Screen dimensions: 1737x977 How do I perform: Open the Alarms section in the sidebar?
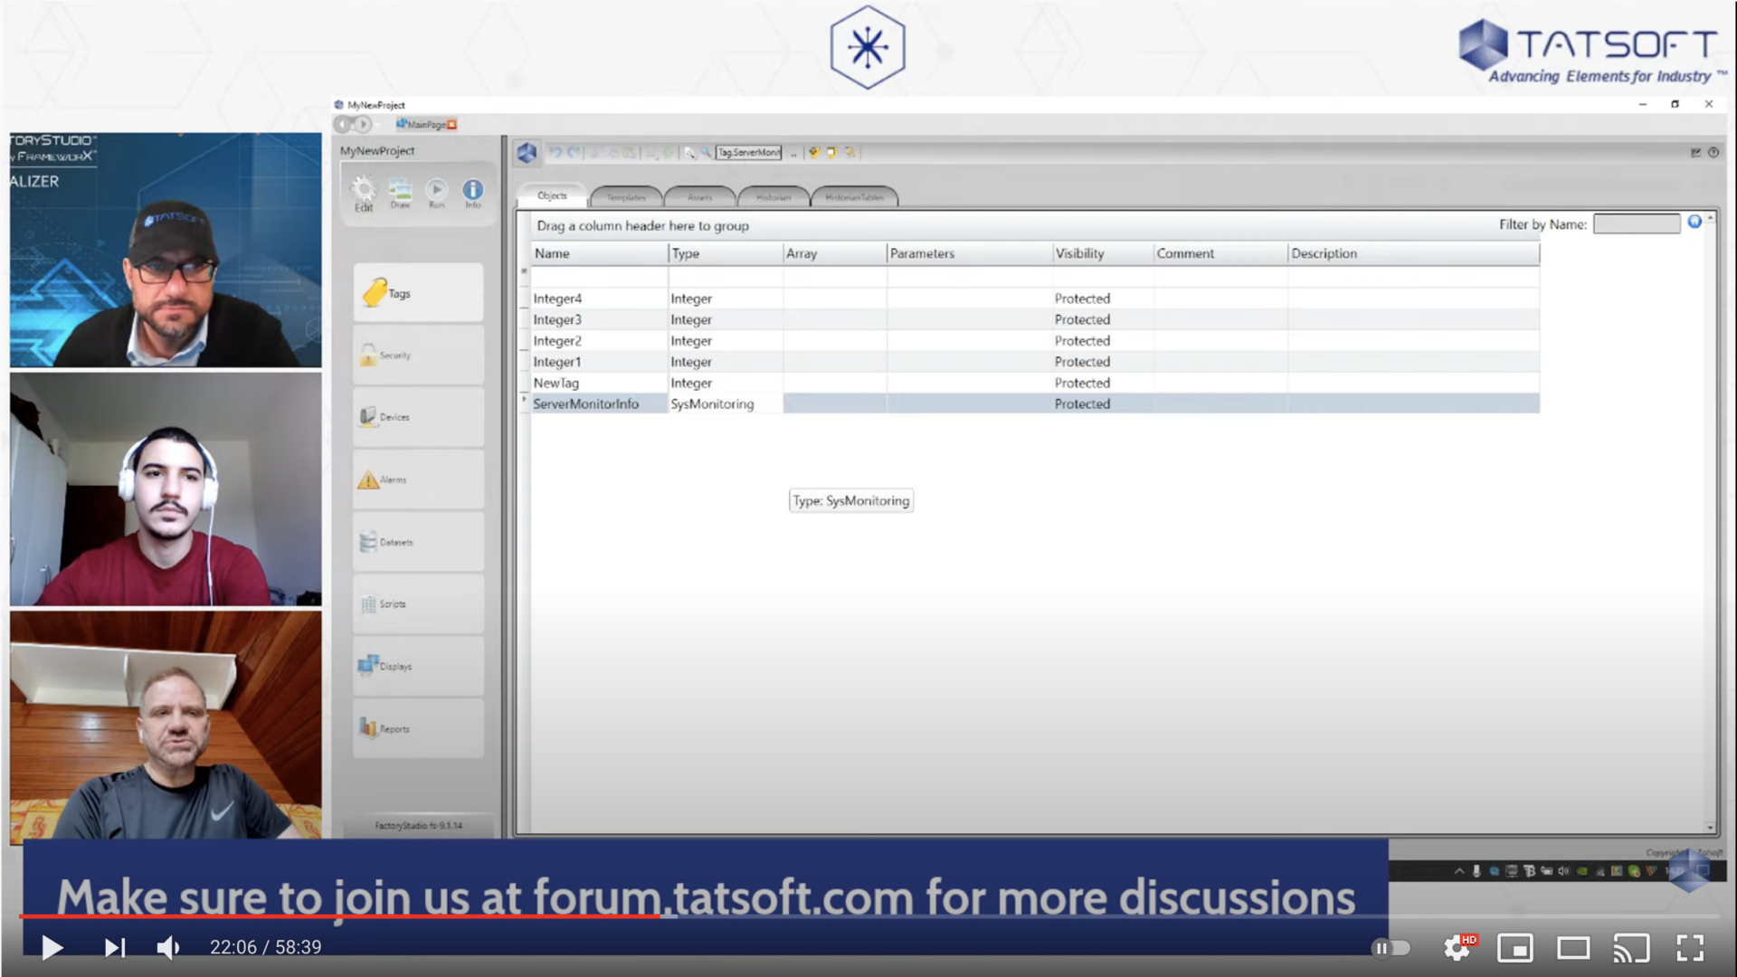click(x=418, y=479)
